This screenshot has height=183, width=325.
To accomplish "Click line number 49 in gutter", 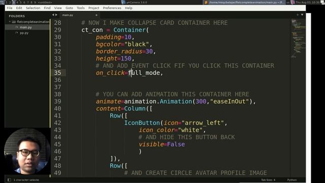I will pyautogui.click(x=57, y=173).
